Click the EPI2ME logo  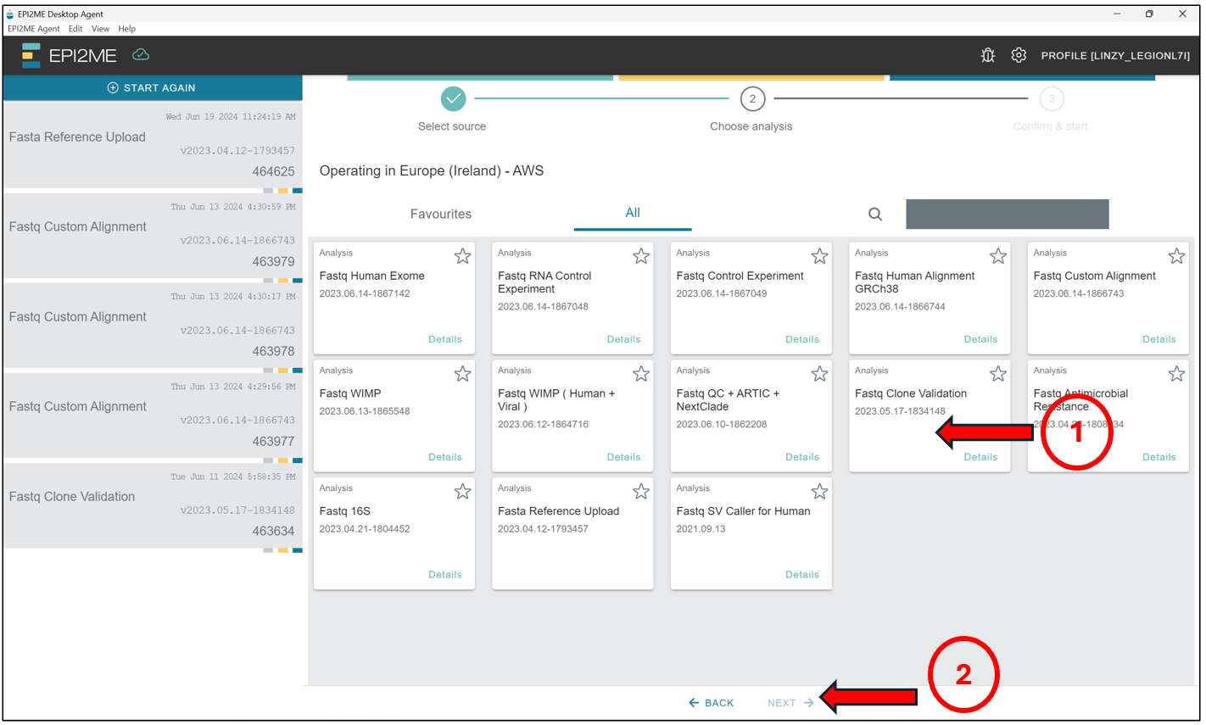point(70,55)
